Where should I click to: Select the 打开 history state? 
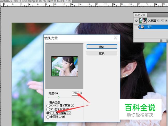click(151, 27)
